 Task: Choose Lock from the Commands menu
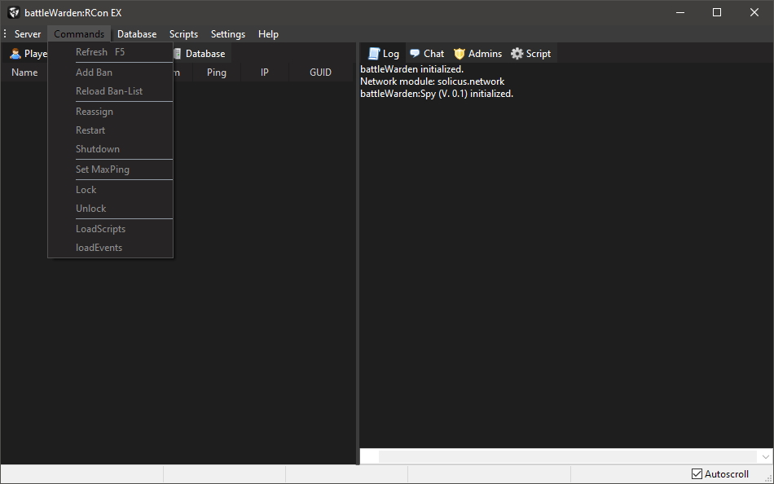point(111,190)
